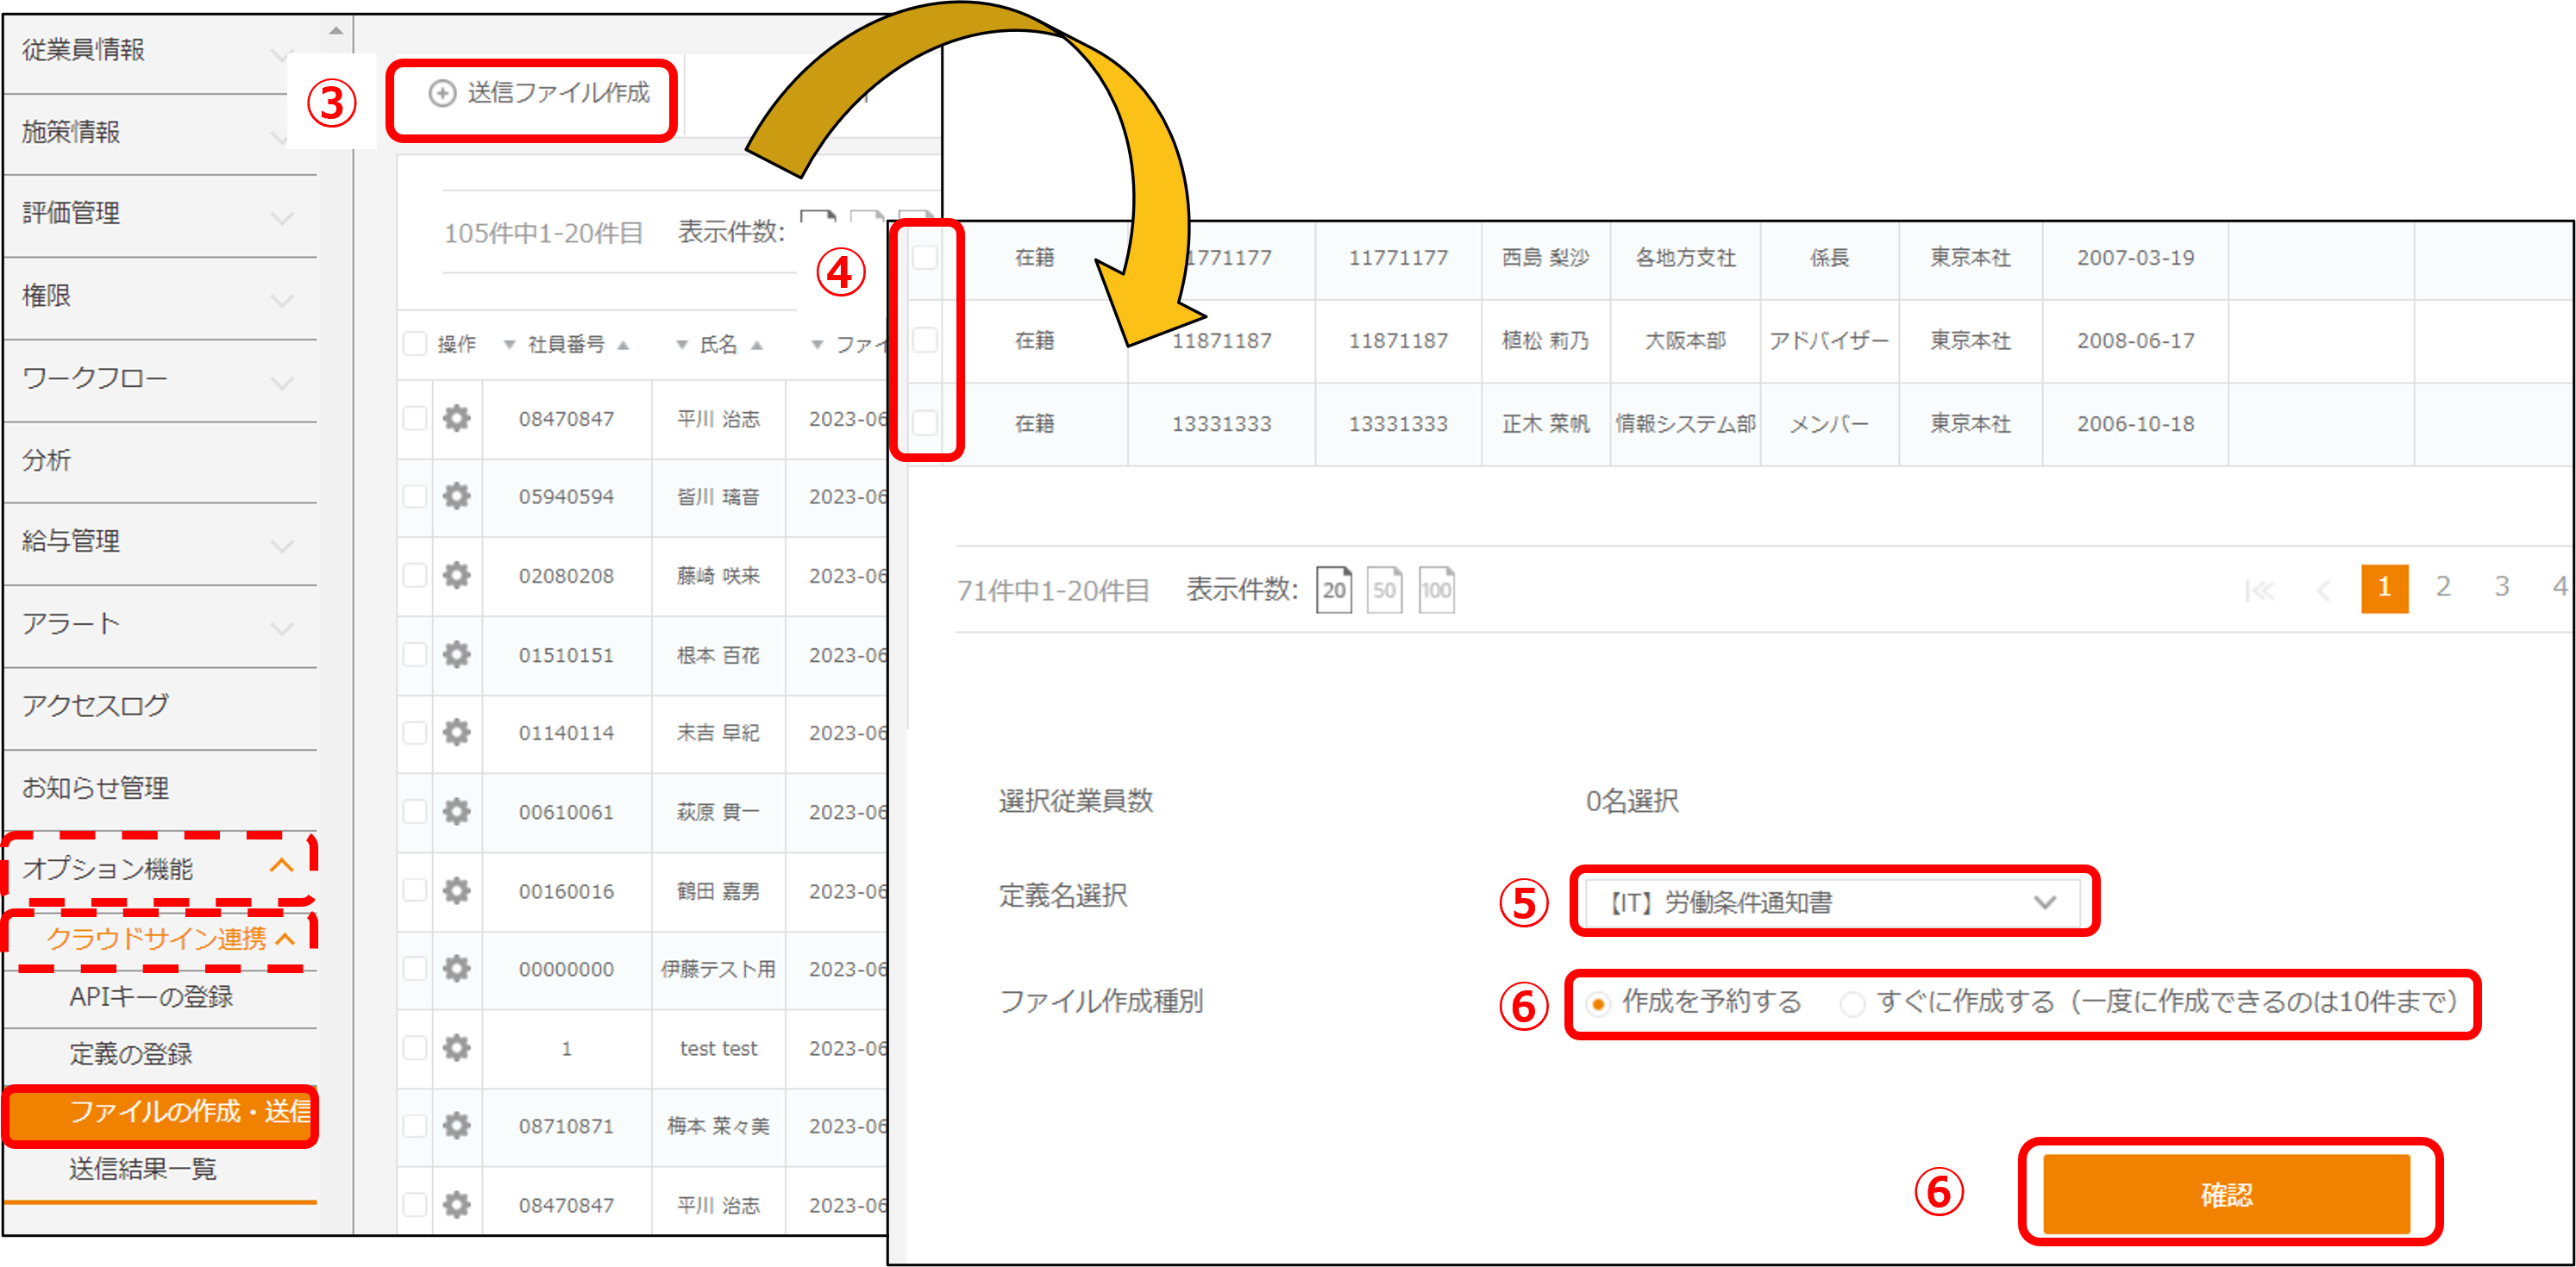Viewport: 2576px width, 1267px height.
Task: Open gear actions for 鶴田 嘉男
Action: 457,890
